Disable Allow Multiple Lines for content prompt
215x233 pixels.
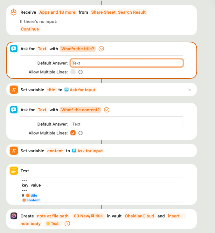click(x=73, y=133)
